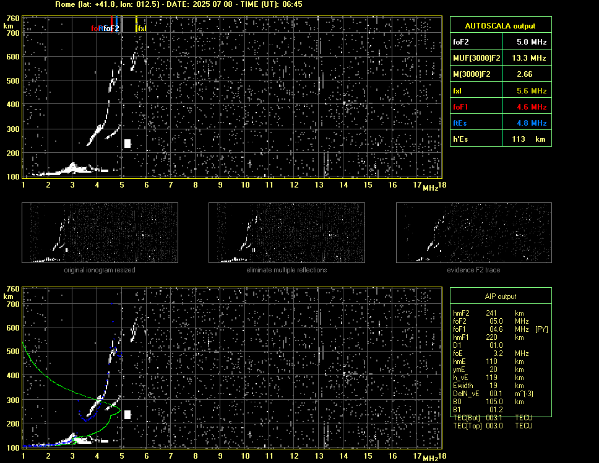Click the h'Es label cell
Image resolution: width=599 pixels, height=463 pixels.
tap(476, 139)
